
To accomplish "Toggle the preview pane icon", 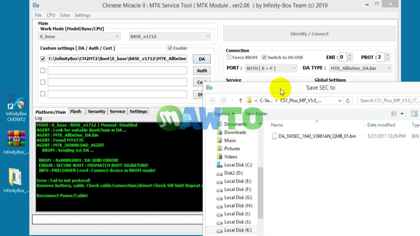I will pos(414,114).
